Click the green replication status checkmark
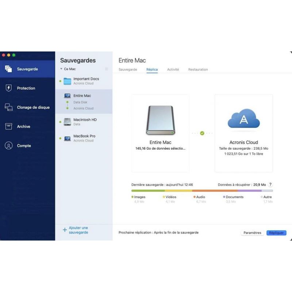Screen dimensions: 292x292 tap(202, 133)
